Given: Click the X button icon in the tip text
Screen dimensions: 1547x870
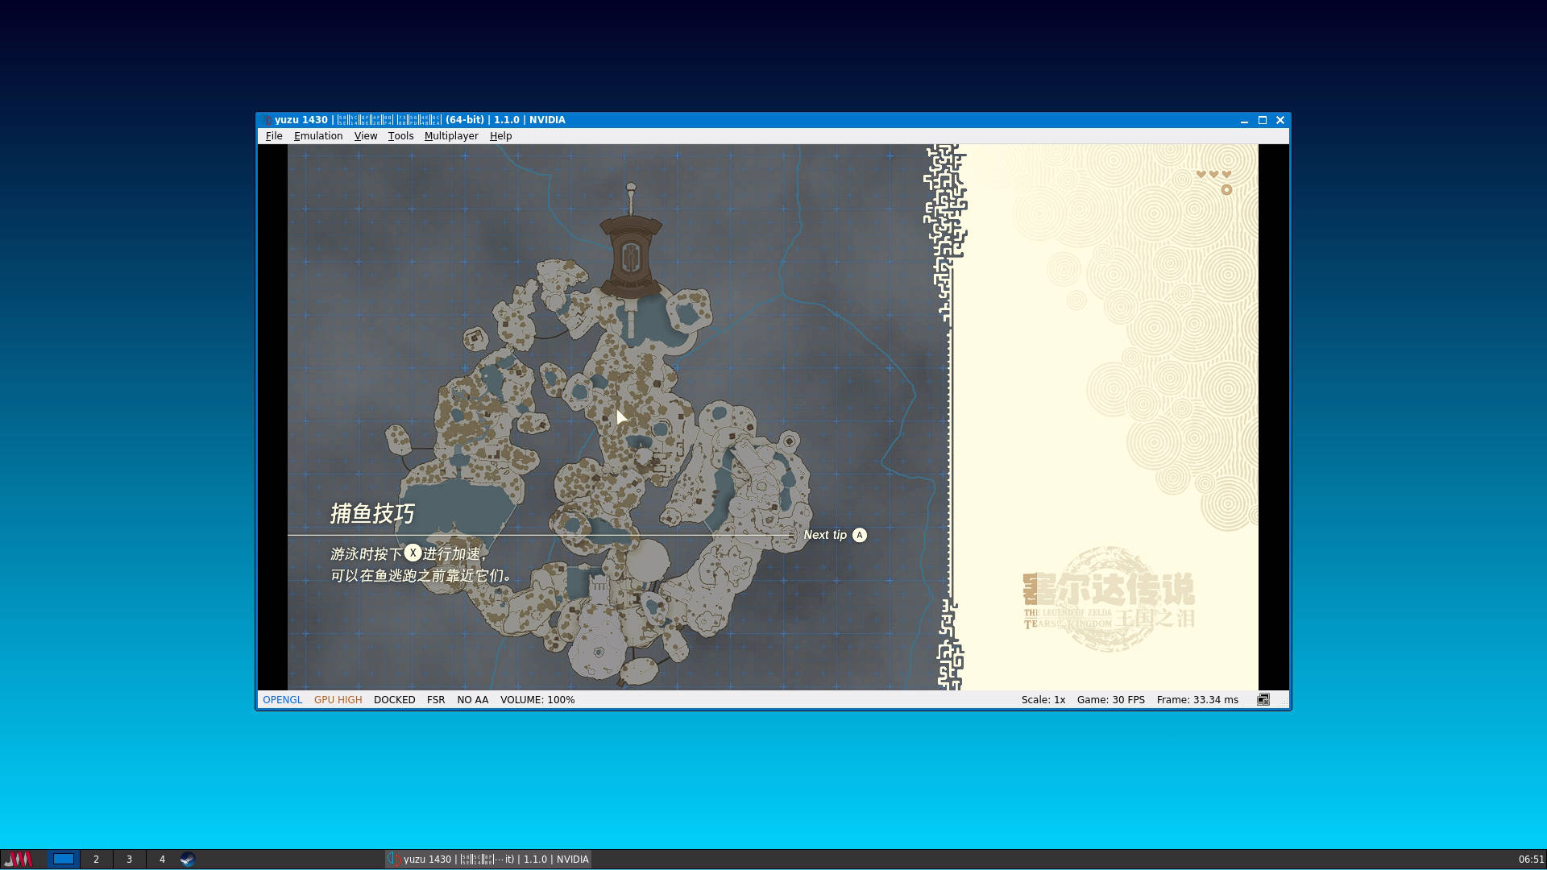Looking at the screenshot, I should tap(413, 553).
